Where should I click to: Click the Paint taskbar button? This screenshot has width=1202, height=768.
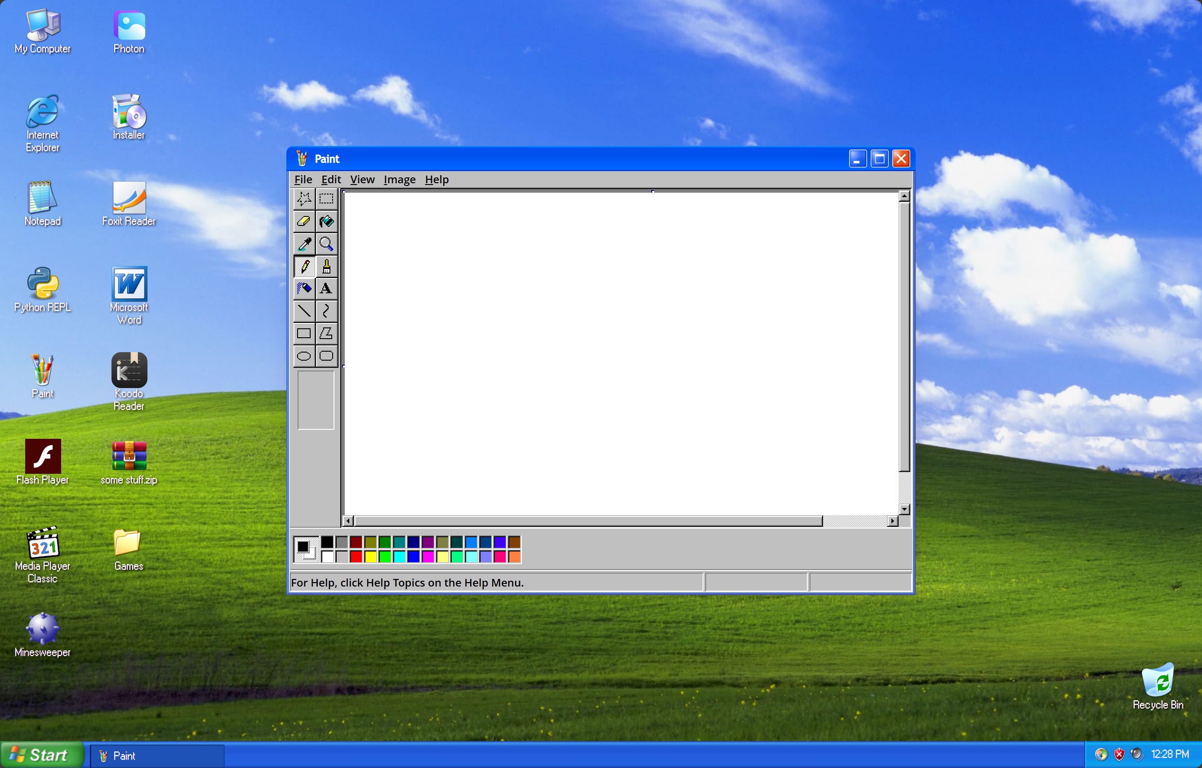pos(157,756)
